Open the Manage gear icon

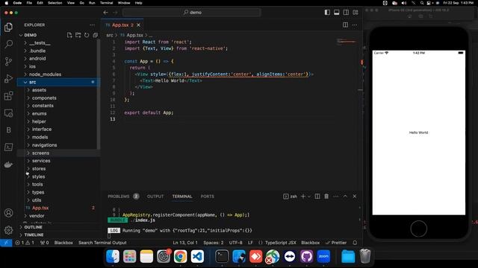[8, 230]
